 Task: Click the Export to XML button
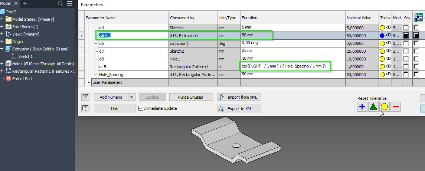[x=239, y=108]
